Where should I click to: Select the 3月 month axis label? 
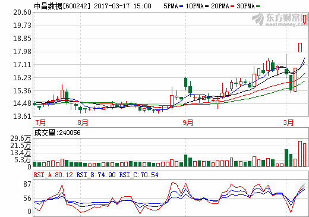(x=288, y=122)
